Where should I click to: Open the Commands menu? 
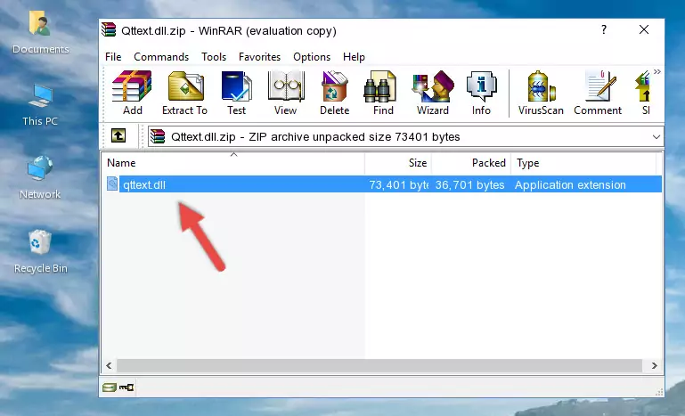click(x=161, y=57)
